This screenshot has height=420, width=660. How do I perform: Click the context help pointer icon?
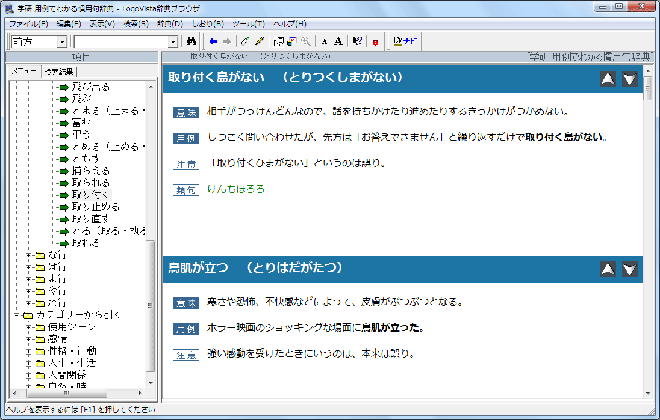coord(357,41)
